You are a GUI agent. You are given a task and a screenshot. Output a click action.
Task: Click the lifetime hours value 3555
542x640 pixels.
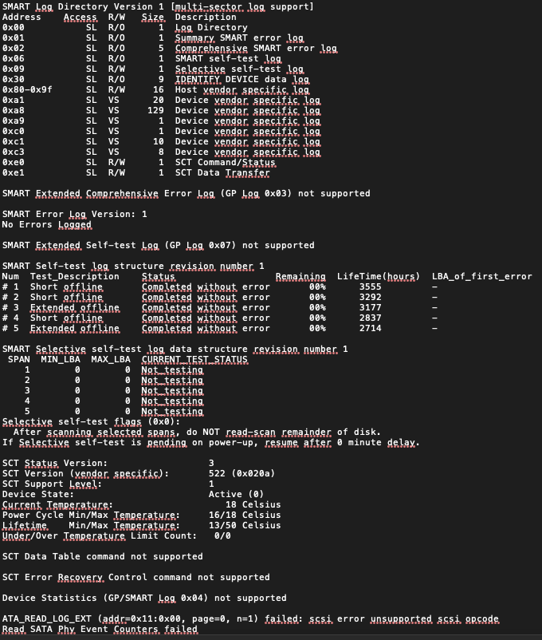pyautogui.click(x=370, y=286)
